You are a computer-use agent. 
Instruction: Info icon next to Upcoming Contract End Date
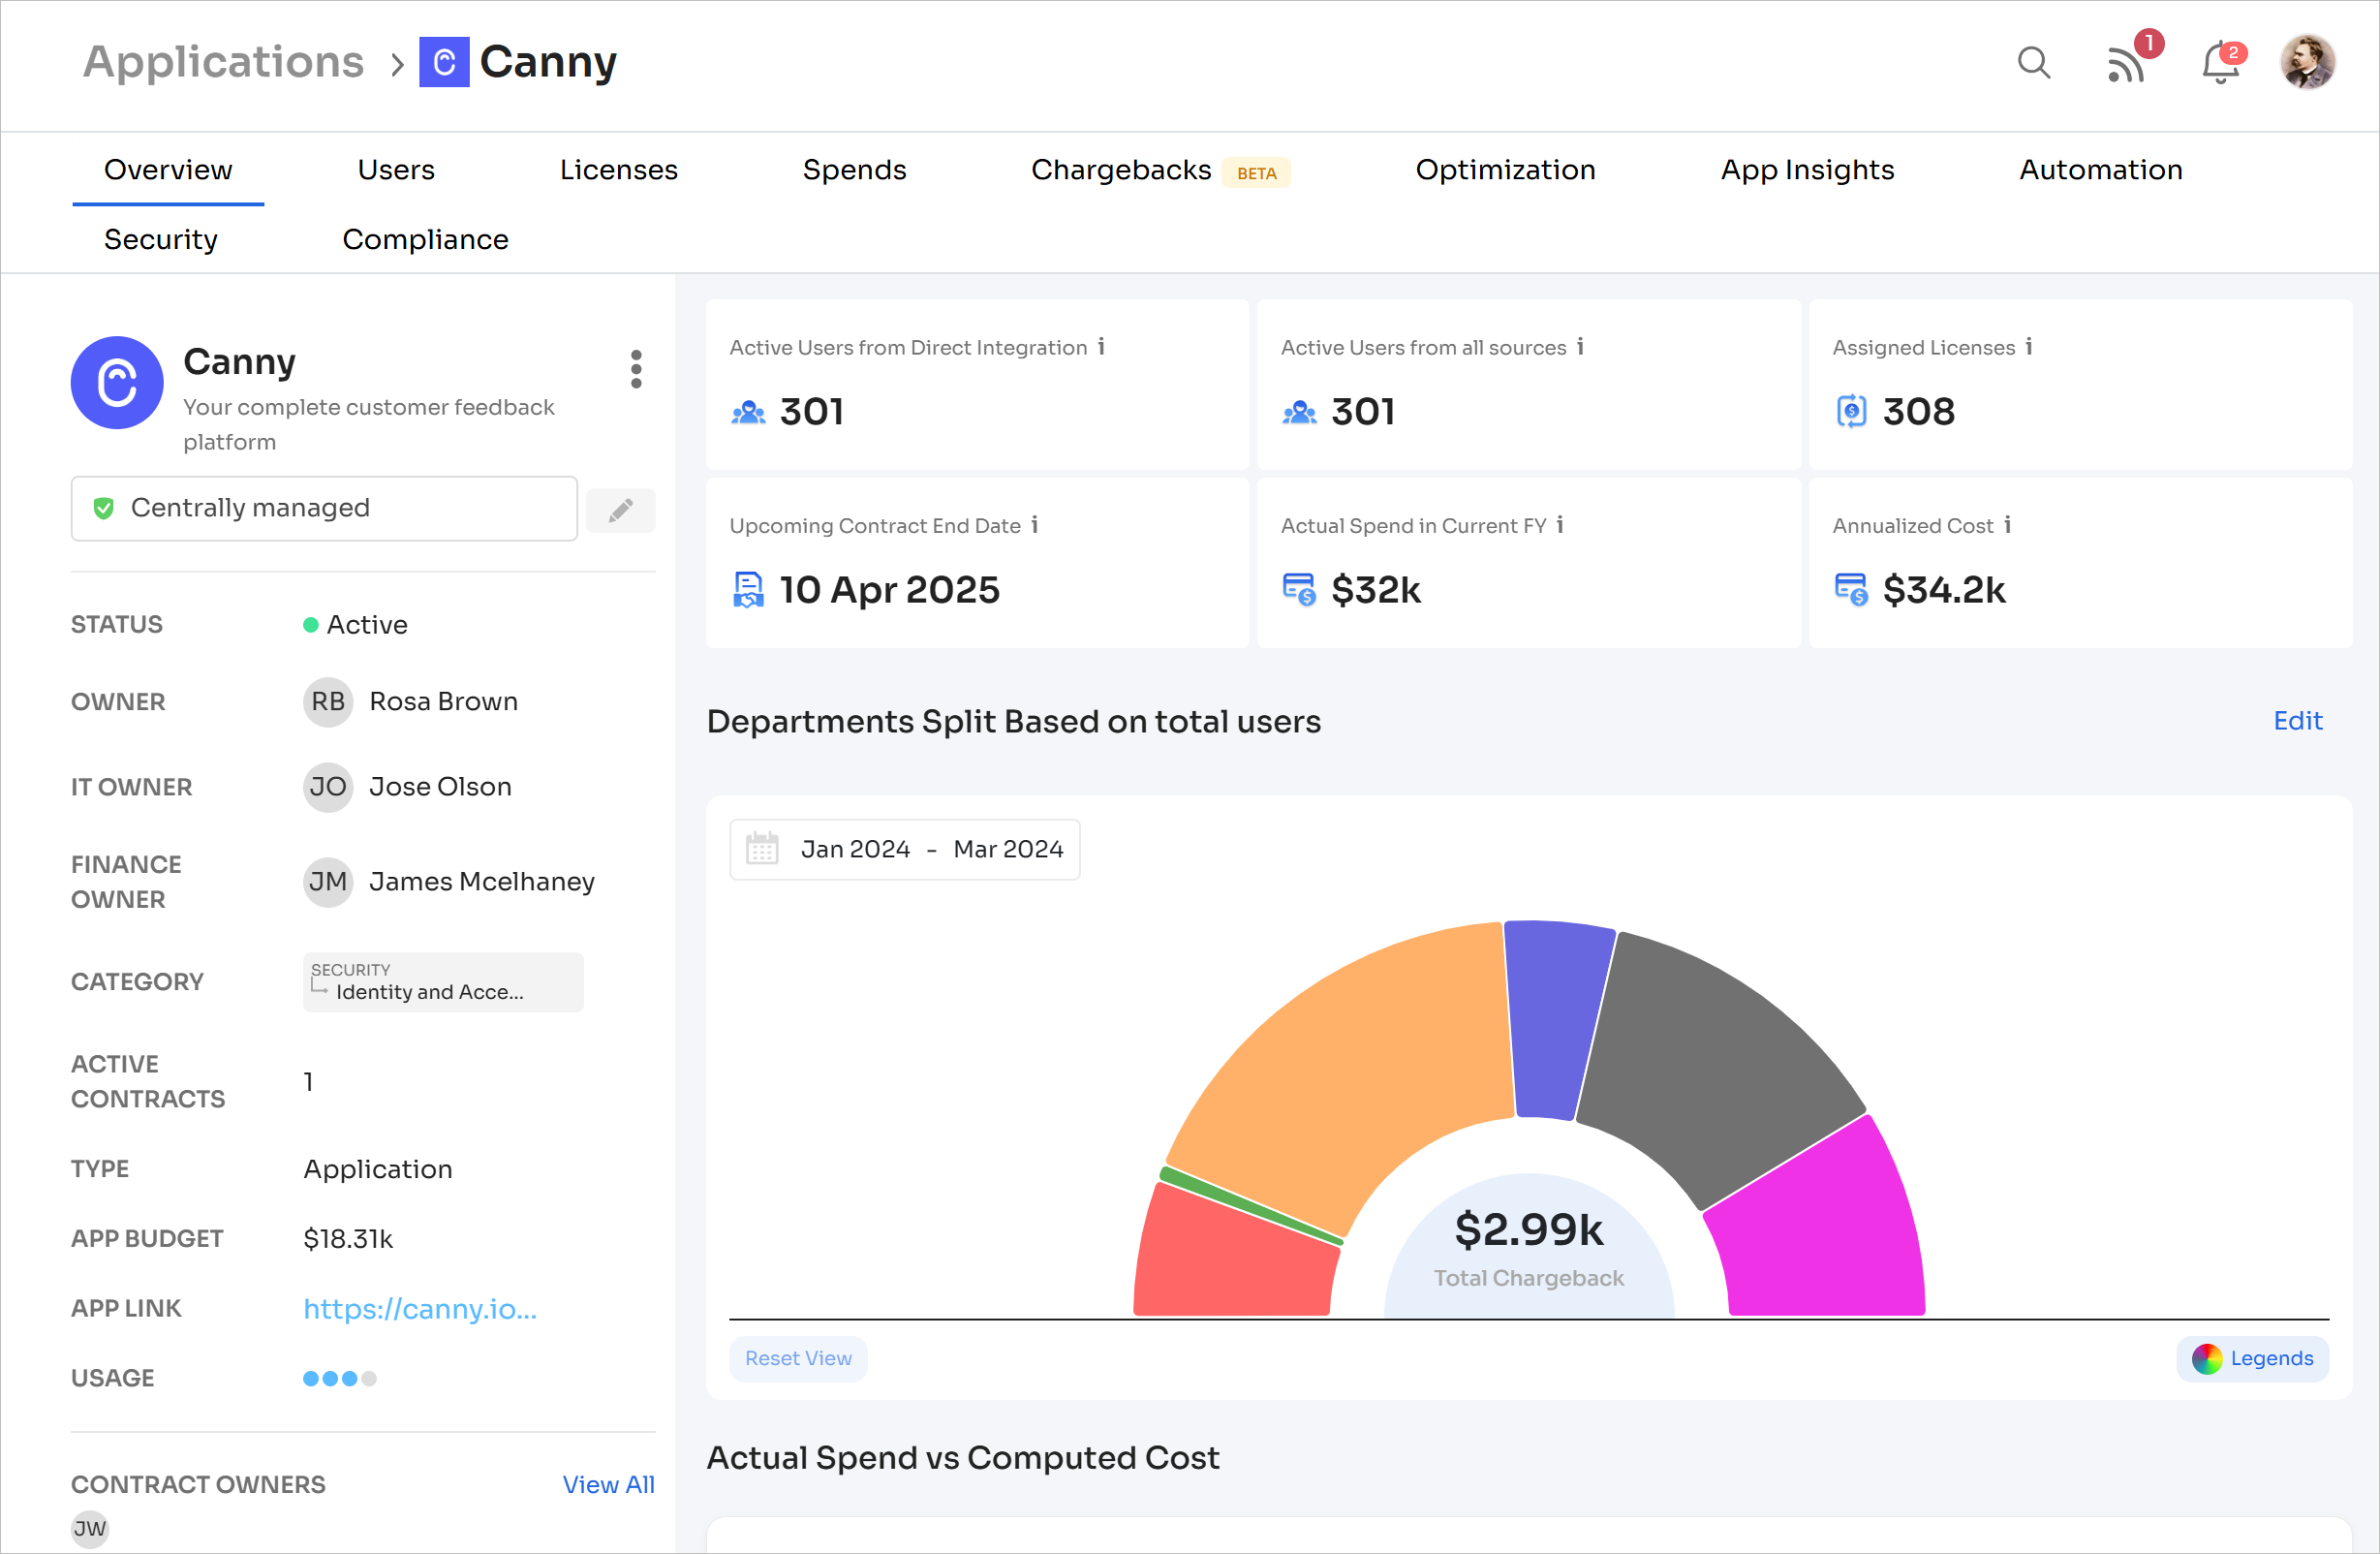click(1035, 524)
